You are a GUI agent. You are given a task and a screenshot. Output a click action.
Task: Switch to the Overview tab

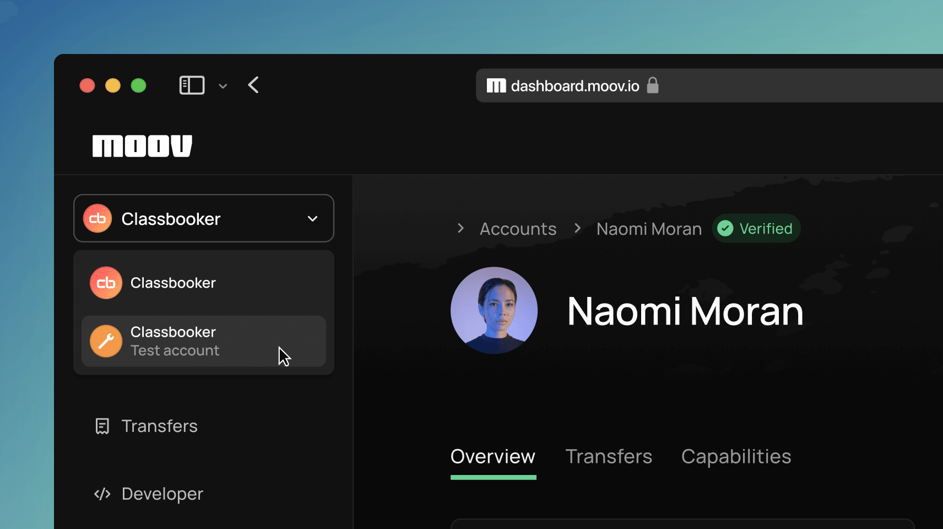[x=493, y=457]
